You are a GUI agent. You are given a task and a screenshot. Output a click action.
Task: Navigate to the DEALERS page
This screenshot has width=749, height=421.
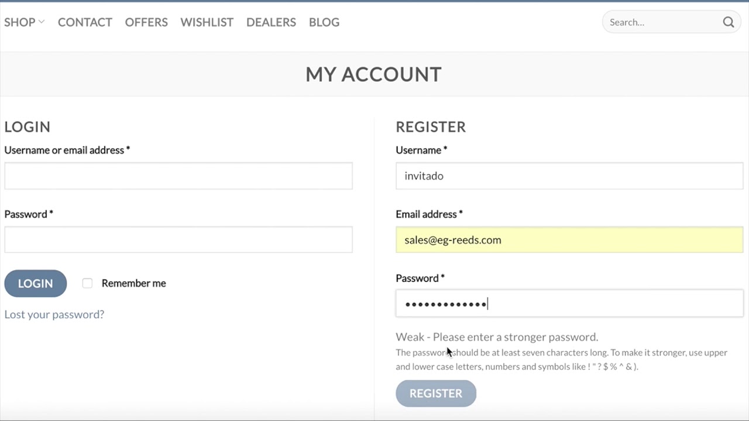point(271,22)
